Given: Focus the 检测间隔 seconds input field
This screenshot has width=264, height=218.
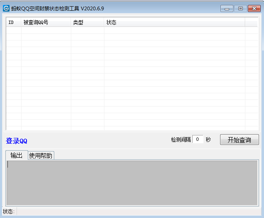Looking at the screenshot, I should coord(198,140).
